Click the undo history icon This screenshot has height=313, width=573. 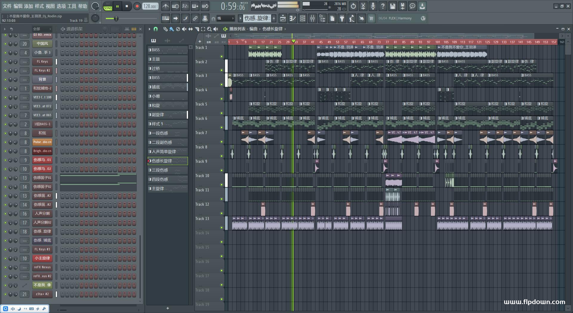pyautogui.click(x=353, y=6)
